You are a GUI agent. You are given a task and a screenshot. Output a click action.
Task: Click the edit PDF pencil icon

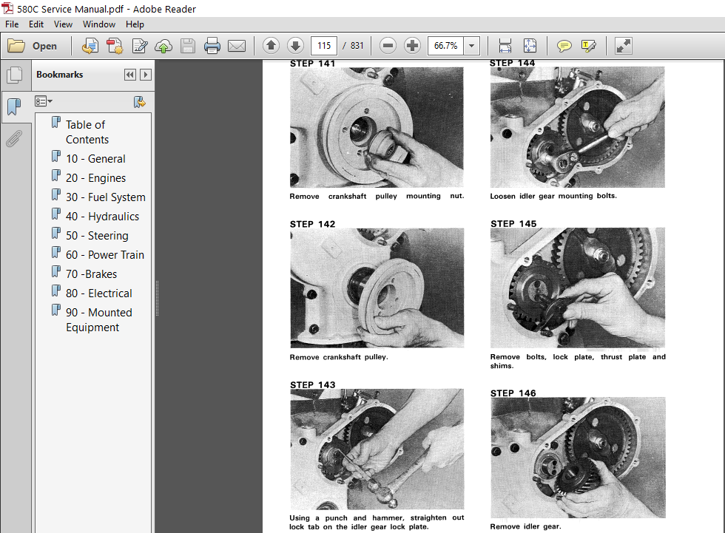[x=140, y=46]
